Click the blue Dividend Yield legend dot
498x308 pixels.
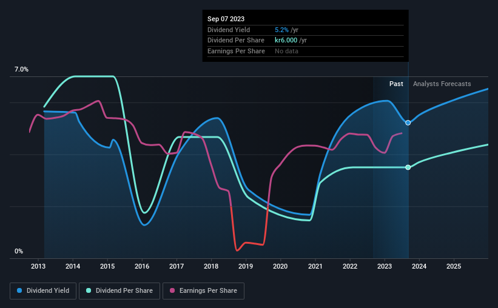(19, 290)
